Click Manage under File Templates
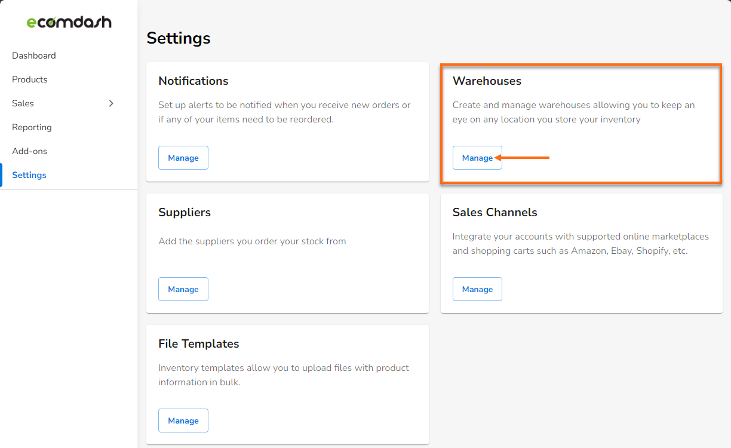 click(183, 420)
